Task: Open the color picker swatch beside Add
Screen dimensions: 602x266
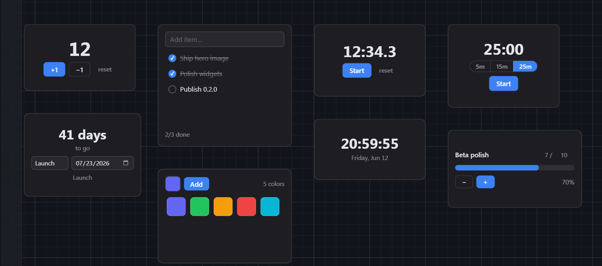Action: [x=173, y=184]
